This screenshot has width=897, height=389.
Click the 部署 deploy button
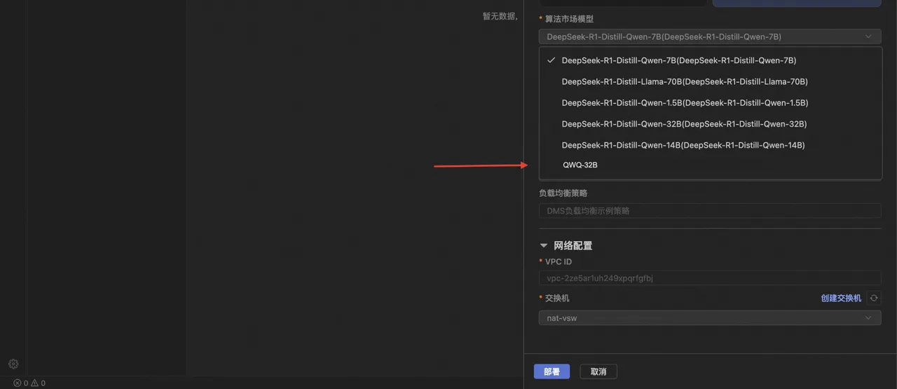[552, 371]
